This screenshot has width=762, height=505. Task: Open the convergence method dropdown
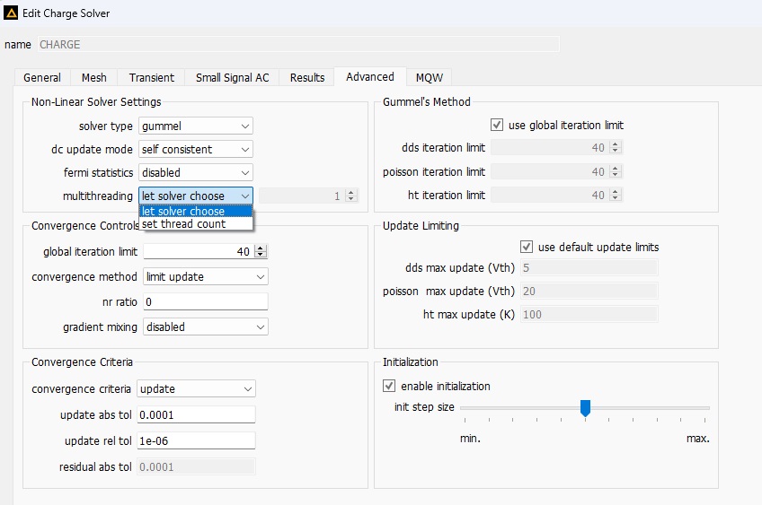[x=205, y=277]
